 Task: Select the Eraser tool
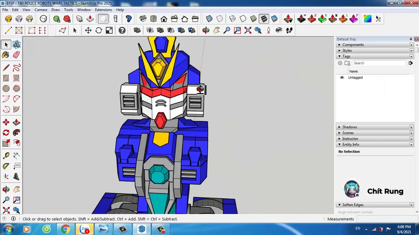16,55
